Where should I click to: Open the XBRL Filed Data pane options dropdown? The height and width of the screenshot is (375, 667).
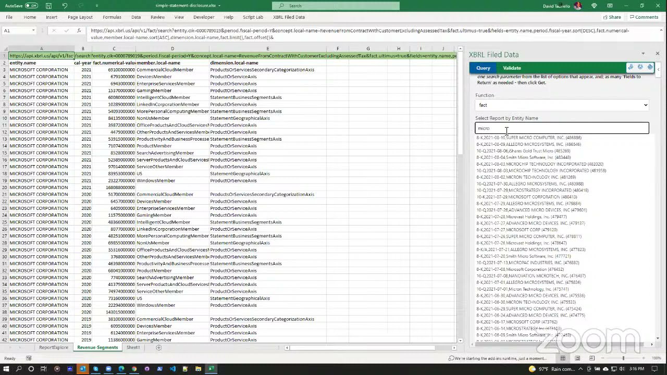tap(643, 54)
